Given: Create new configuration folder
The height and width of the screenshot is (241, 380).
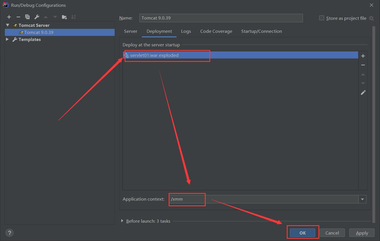Looking at the screenshot, I should click(x=64, y=17).
